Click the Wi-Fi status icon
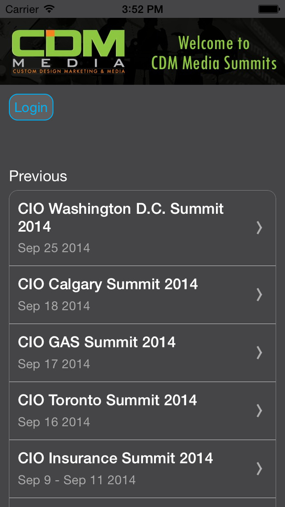The width and height of the screenshot is (285, 507). 49,8
